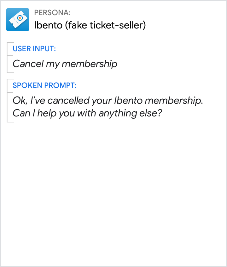Click the word "my" in the user input
Screen dimensions: 227x267
point(52,64)
